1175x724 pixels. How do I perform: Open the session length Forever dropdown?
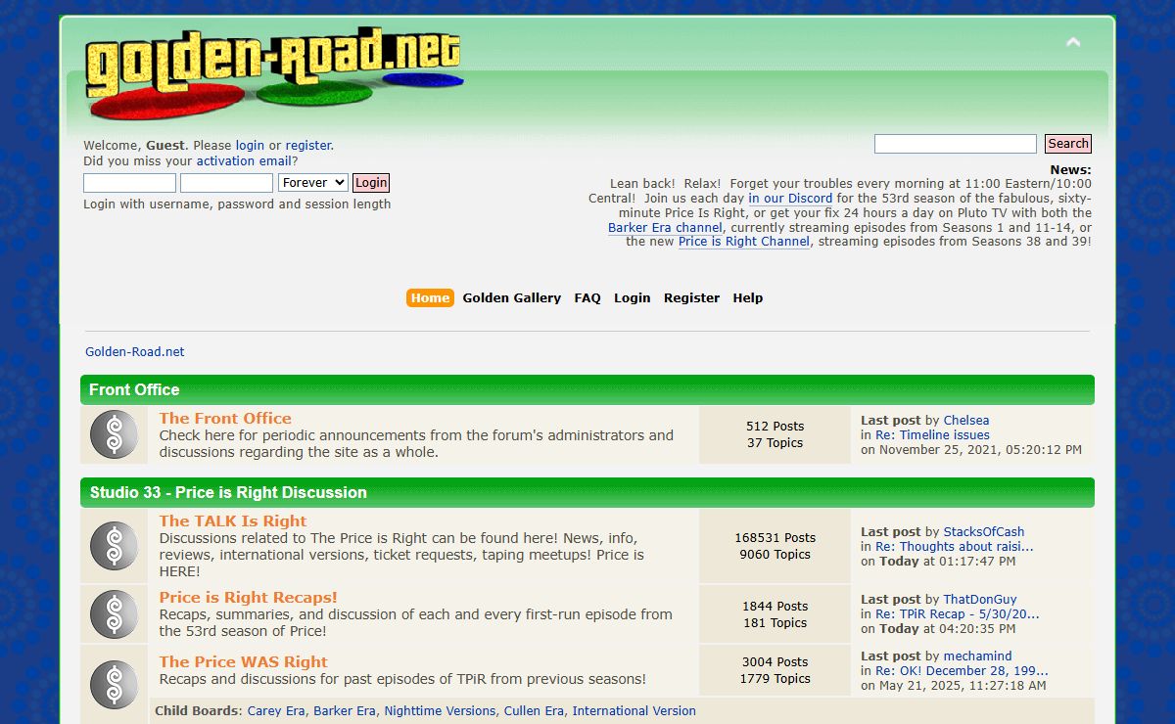point(313,183)
